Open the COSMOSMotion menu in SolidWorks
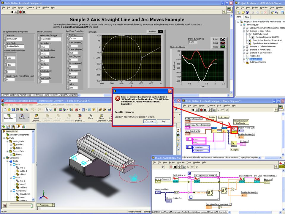 (x=57, y=105)
